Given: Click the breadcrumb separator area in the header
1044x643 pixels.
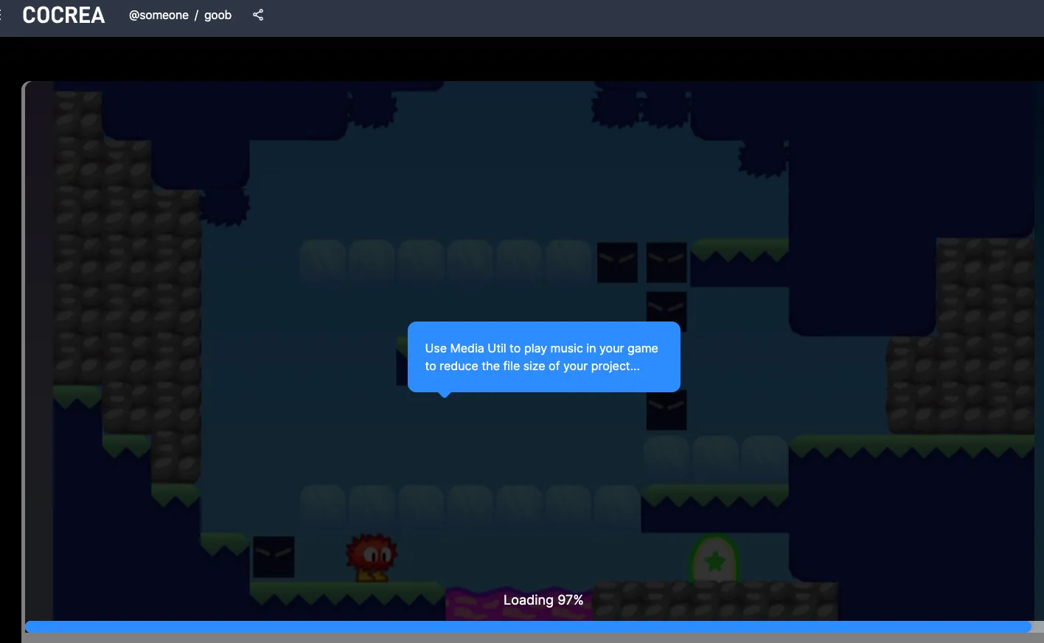Looking at the screenshot, I should pos(195,15).
